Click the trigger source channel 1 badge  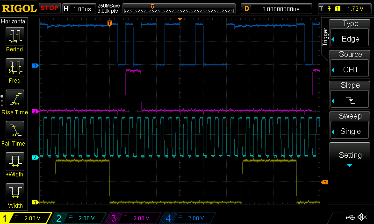tap(338, 9)
